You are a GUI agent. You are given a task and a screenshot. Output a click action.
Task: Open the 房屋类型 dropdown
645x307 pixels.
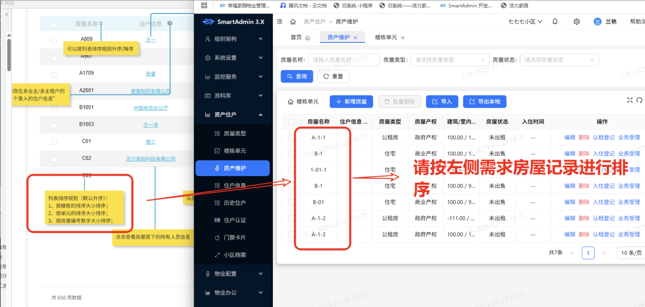tap(449, 60)
